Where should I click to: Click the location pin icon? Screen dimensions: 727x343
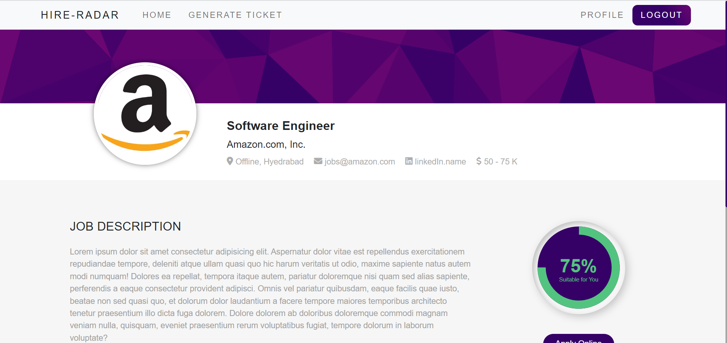coord(230,161)
